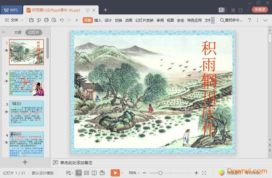272x178 pixels.
Task: Click the Print icon
Action: pos(47,20)
